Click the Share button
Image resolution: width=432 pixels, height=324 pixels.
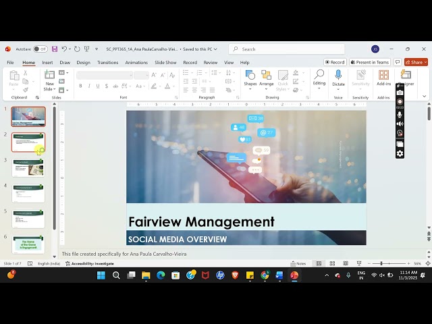point(416,62)
